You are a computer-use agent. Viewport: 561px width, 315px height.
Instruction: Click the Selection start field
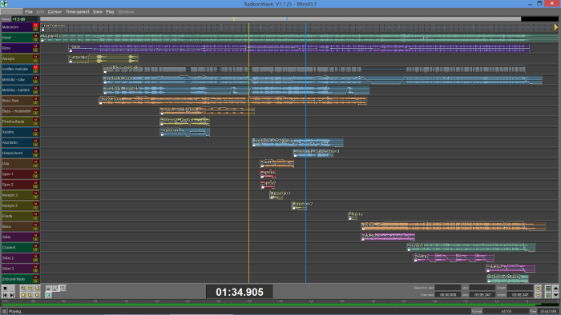[x=448, y=288]
